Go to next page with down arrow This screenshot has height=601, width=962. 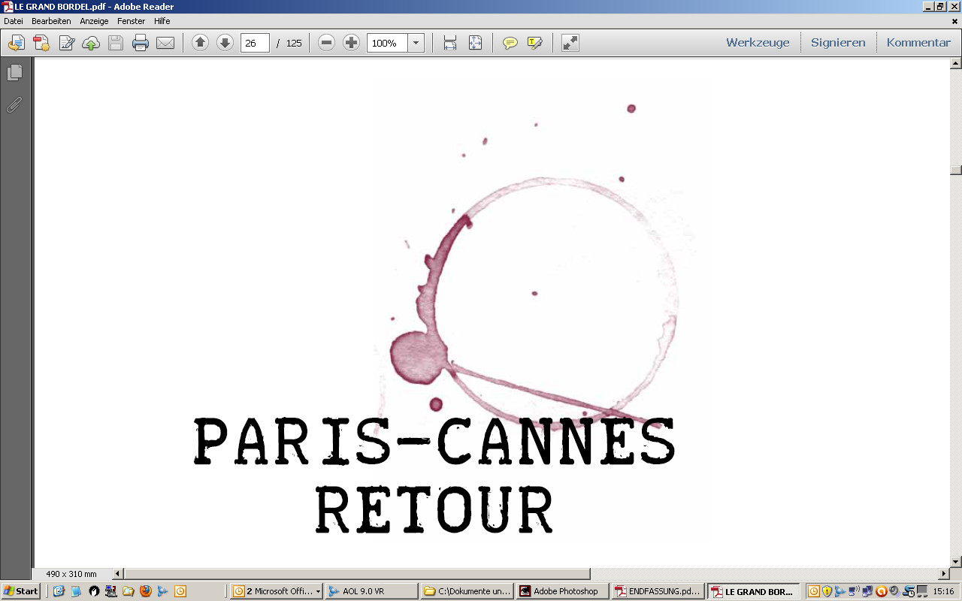(225, 43)
